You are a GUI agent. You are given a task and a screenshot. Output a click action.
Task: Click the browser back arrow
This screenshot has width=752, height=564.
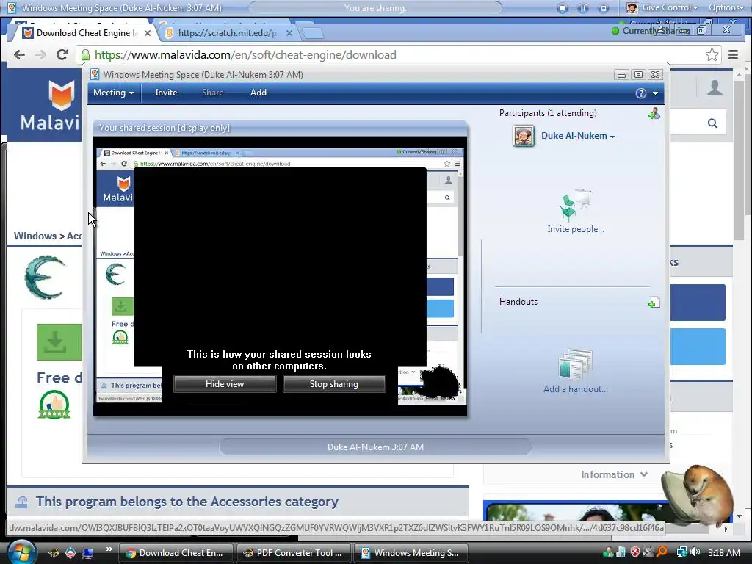(19, 54)
